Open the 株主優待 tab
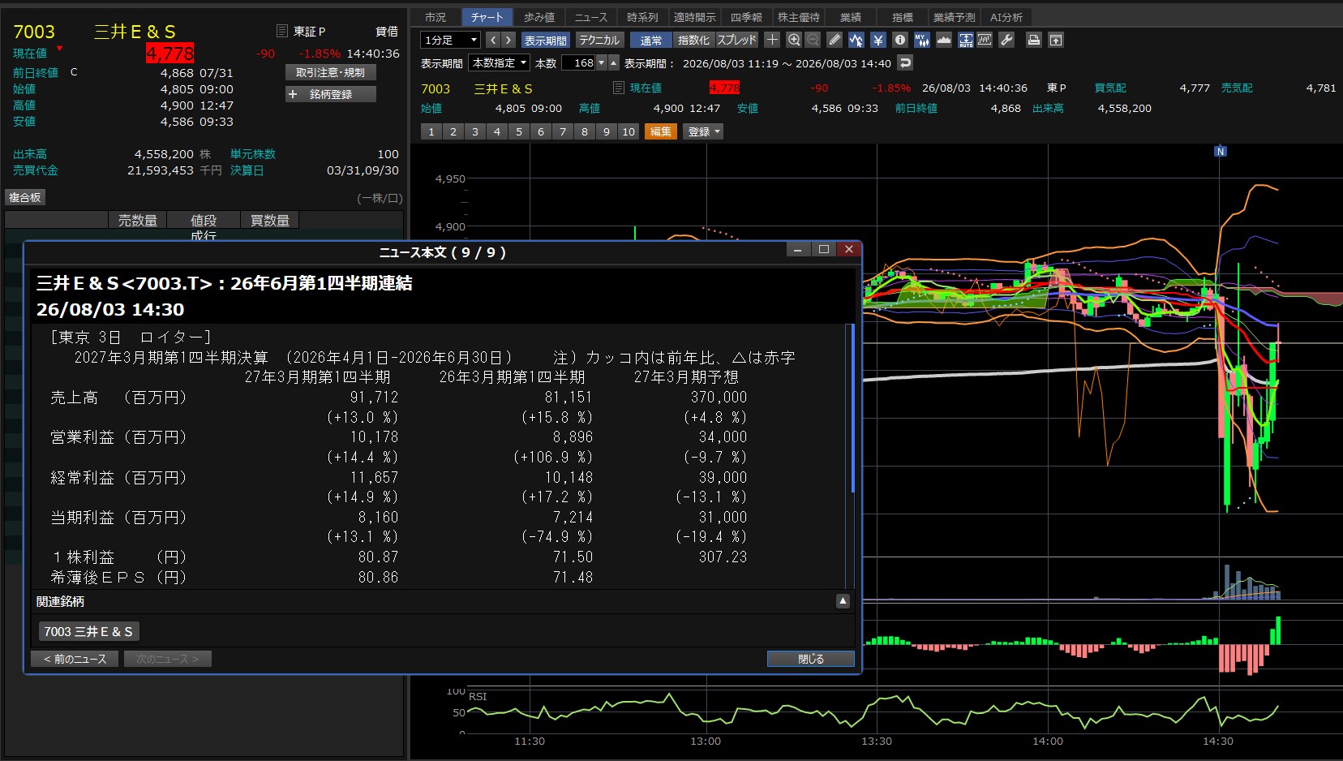 click(799, 17)
